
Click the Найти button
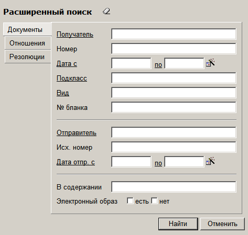click(178, 224)
